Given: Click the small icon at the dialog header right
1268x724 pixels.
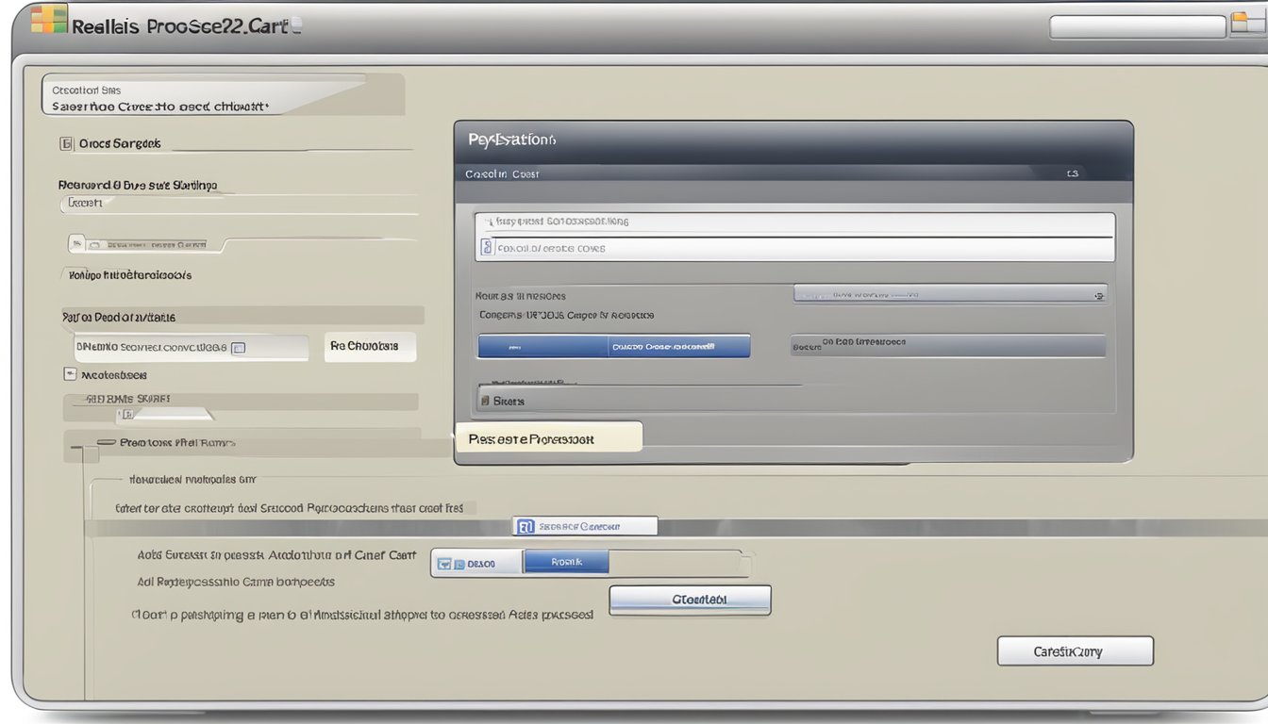Looking at the screenshot, I should 1072,174.
